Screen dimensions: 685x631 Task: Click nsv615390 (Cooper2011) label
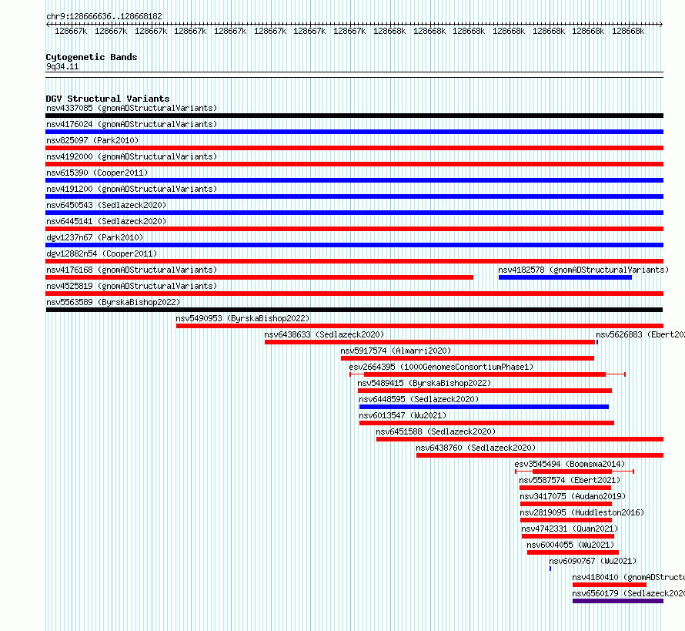(97, 173)
